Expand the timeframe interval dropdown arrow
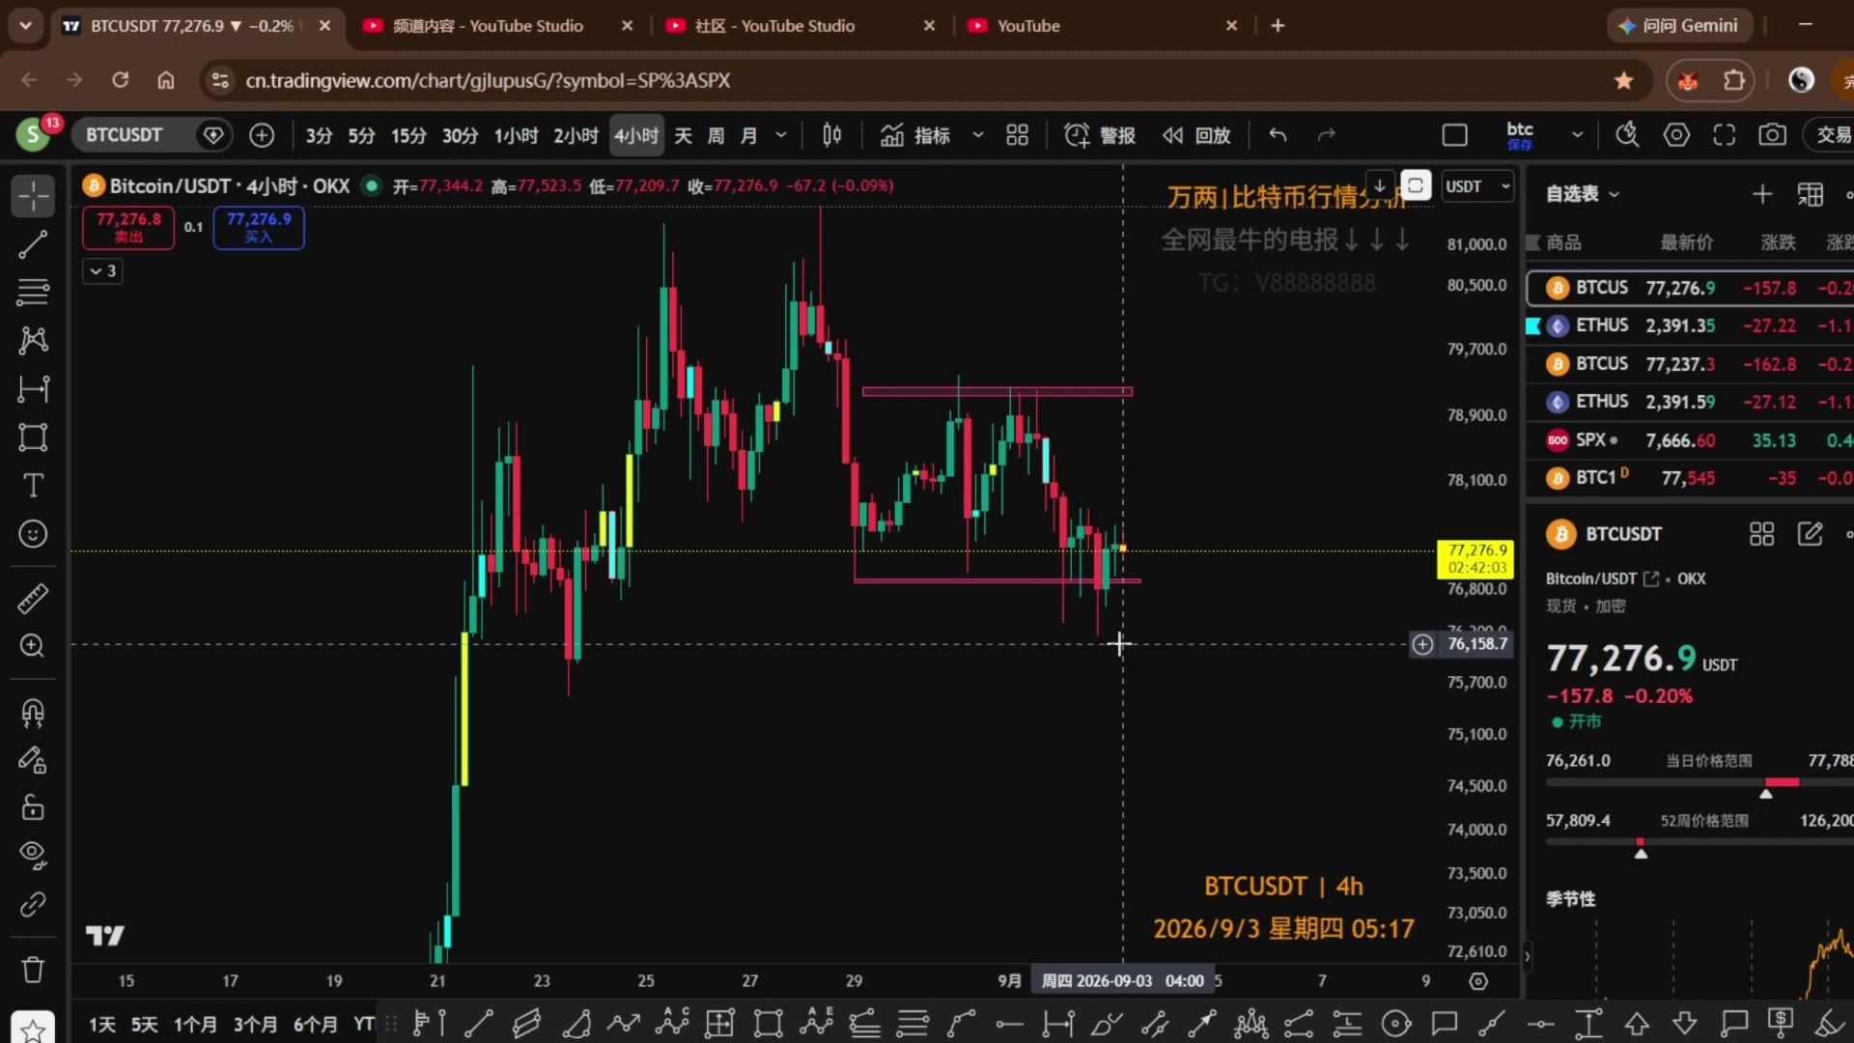This screenshot has width=1854, height=1043. 781,135
